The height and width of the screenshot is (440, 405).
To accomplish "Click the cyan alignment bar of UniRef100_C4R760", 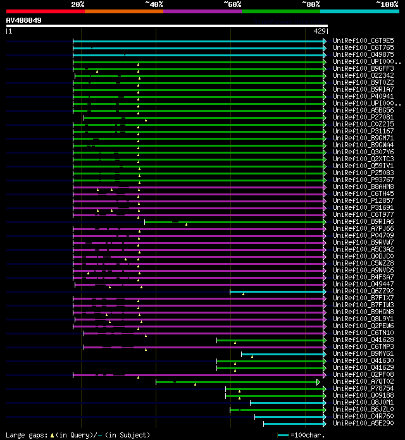I will (289, 417).
